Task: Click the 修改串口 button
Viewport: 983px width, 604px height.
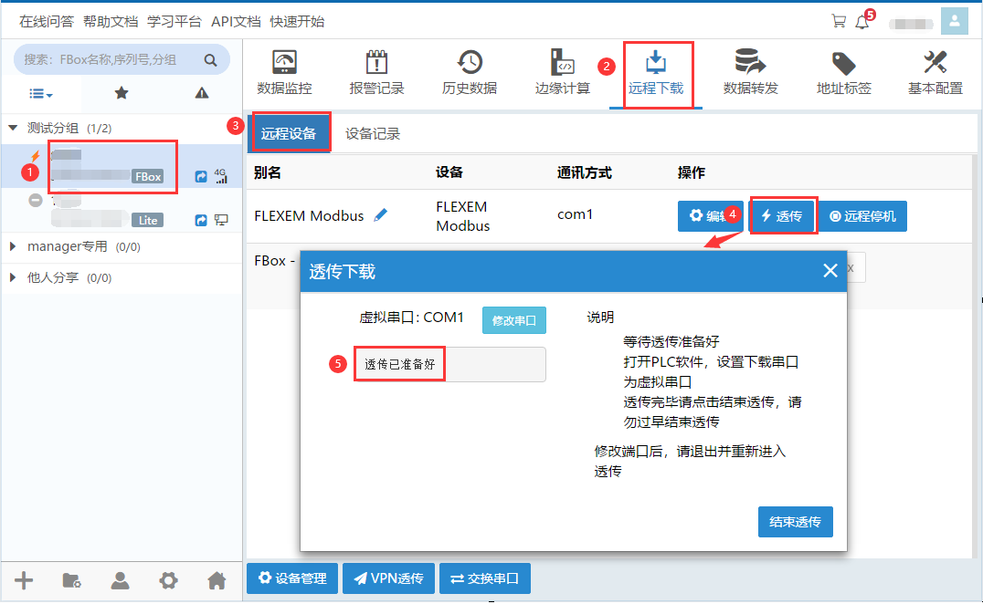Action: (513, 320)
